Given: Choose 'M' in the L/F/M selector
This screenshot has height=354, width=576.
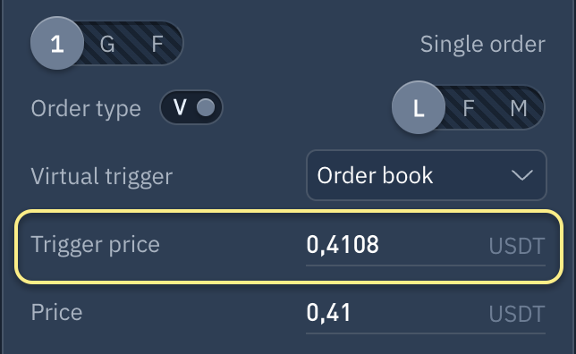Looking at the screenshot, I should tap(519, 108).
